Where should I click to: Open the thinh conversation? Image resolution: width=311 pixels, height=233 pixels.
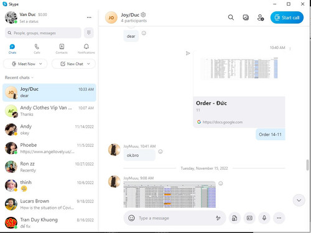click(x=49, y=185)
